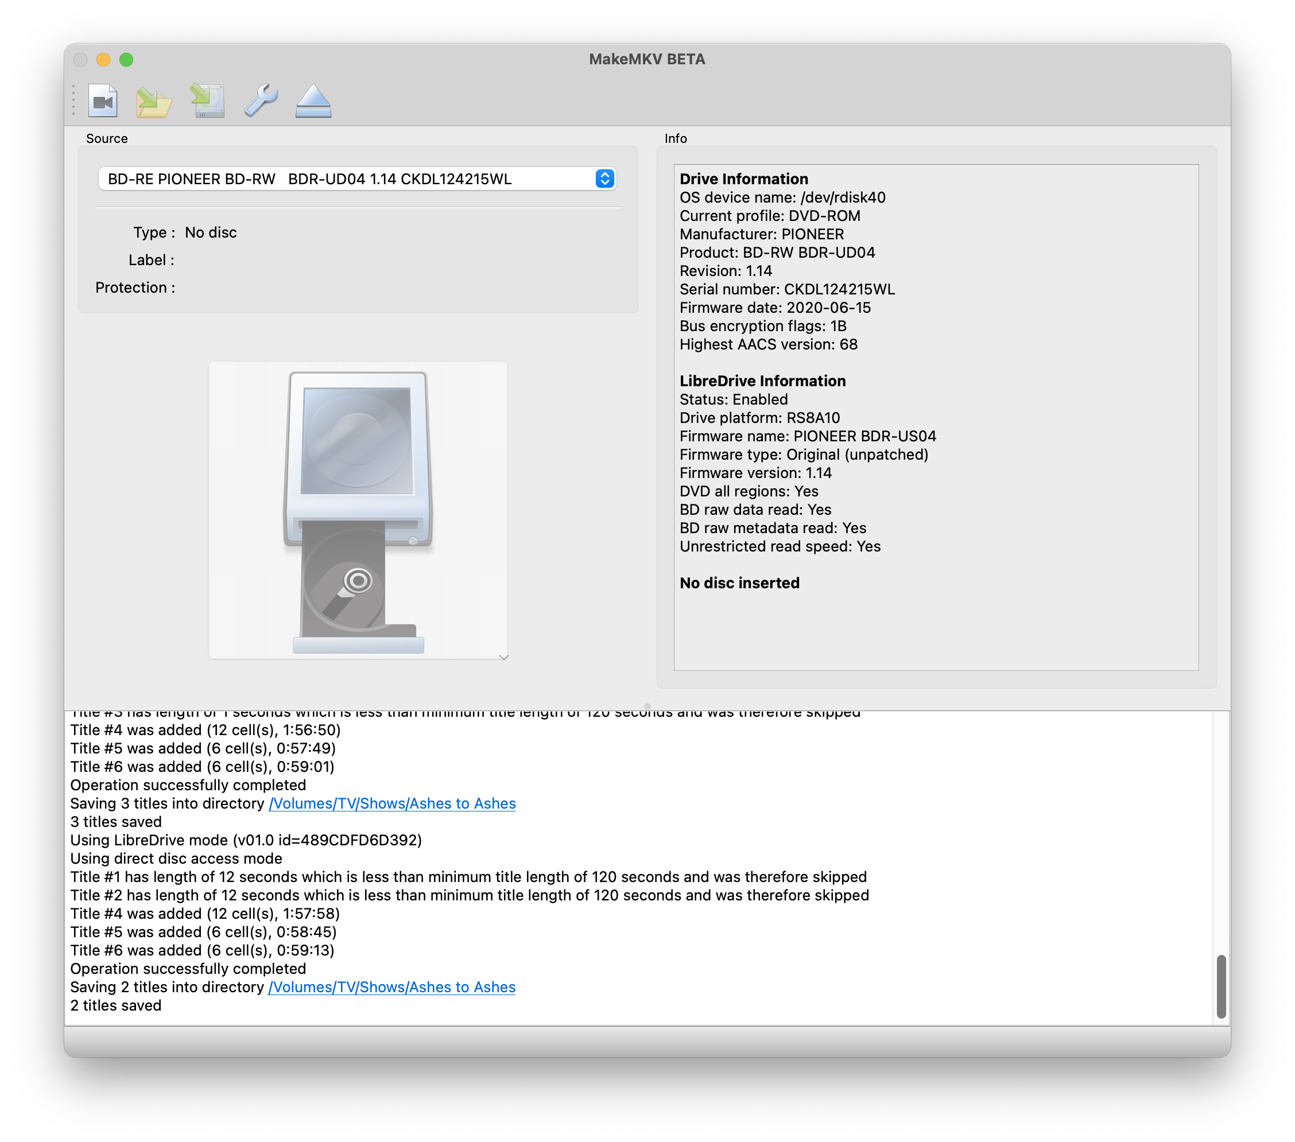Screen dimensions: 1295x1142
Task: Select the 'Drive Information' heading
Action: pyautogui.click(x=743, y=178)
